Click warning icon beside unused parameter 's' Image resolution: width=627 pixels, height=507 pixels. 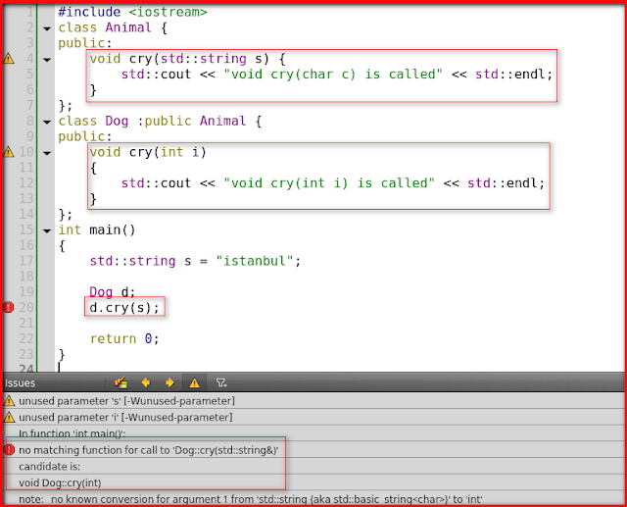tap(9, 401)
